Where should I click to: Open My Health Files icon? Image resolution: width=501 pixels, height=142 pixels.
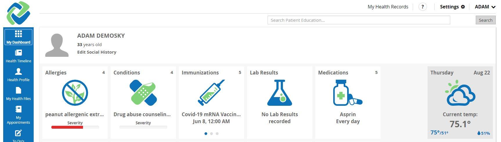(18, 90)
